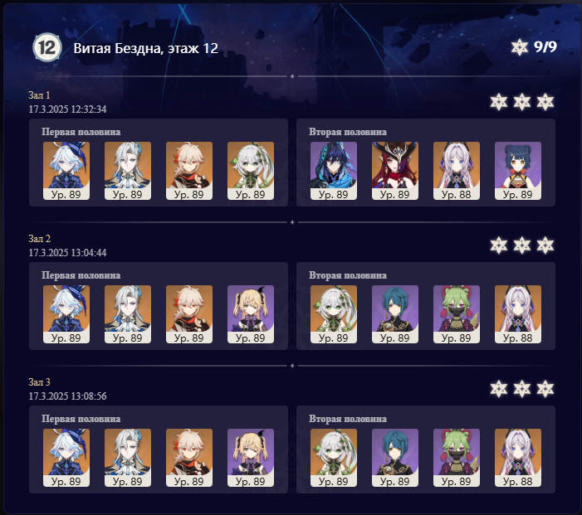582x515 pixels.
Task: Click the Вторая половина label in Зал 2
Action: click(348, 275)
